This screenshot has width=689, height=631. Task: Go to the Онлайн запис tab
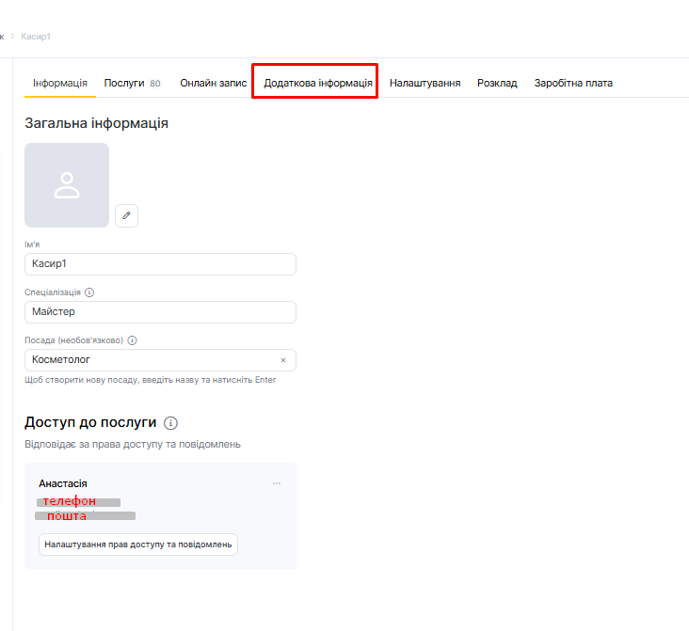(x=214, y=83)
